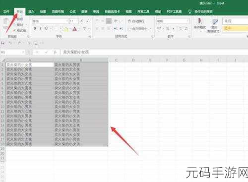The height and width of the screenshot is (182, 248).
Task: Switch to the Formulas (公式) tab
Action: (72, 11)
